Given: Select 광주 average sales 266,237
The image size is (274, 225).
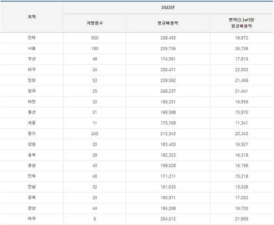Looking at the screenshot, I should tap(168, 91).
